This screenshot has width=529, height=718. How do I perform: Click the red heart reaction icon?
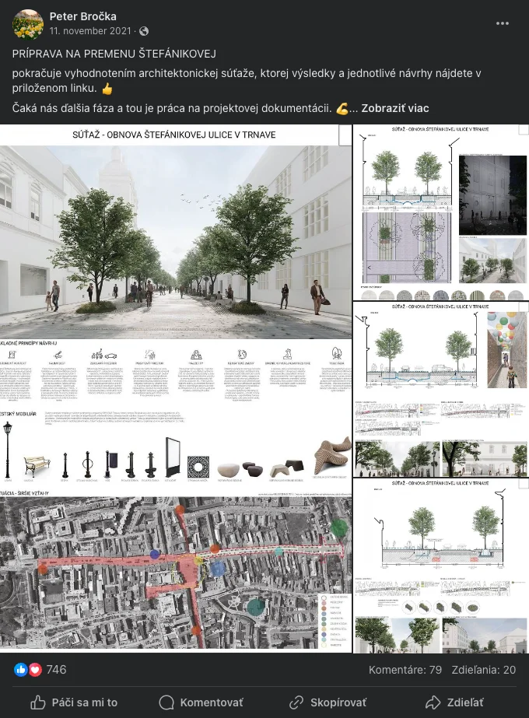[35, 670]
